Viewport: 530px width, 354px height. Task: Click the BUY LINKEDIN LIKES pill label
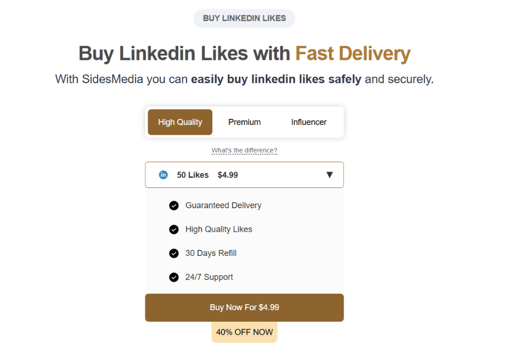(244, 18)
